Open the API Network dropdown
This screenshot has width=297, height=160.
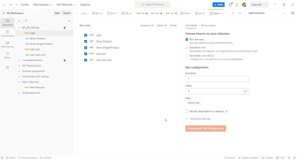[x=66, y=4]
